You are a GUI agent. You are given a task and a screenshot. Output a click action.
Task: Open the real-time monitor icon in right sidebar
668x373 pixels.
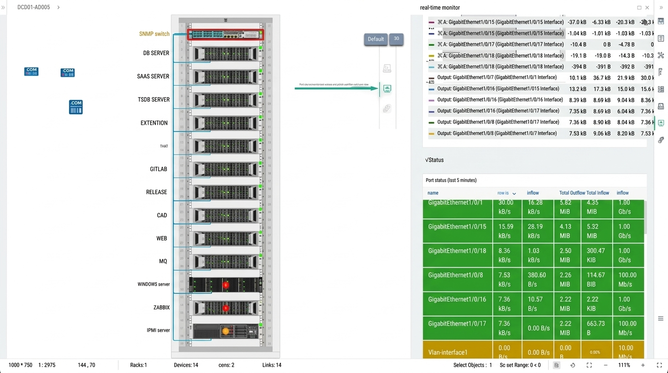point(661,123)
